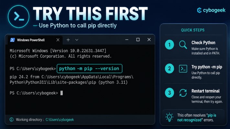Click the Check Python heading

pos(203,43)
